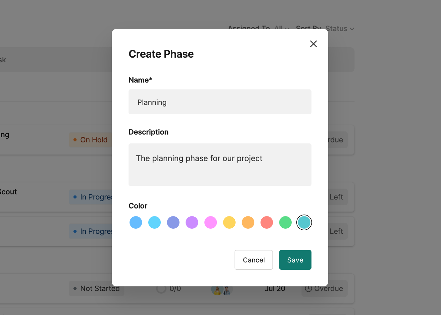Choose the purple color swatch
441x315 pixels.
192,222
